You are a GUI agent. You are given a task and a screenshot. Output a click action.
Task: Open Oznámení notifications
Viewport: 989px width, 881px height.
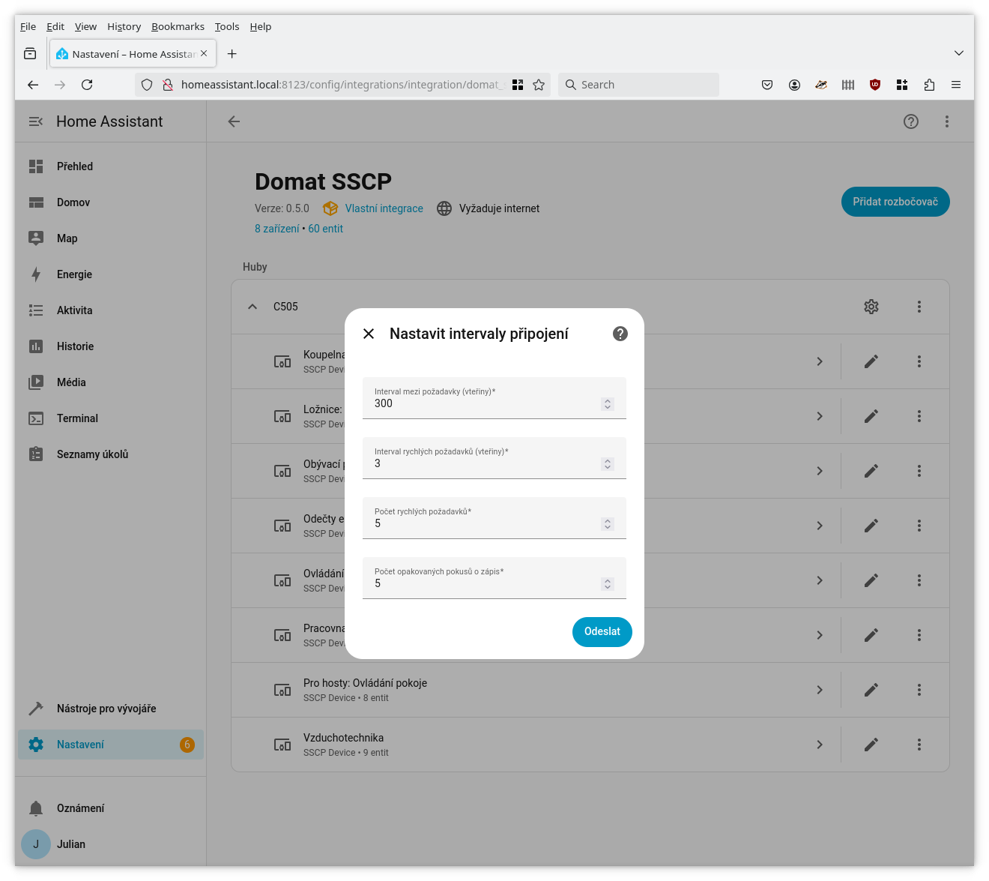(111, 808)
